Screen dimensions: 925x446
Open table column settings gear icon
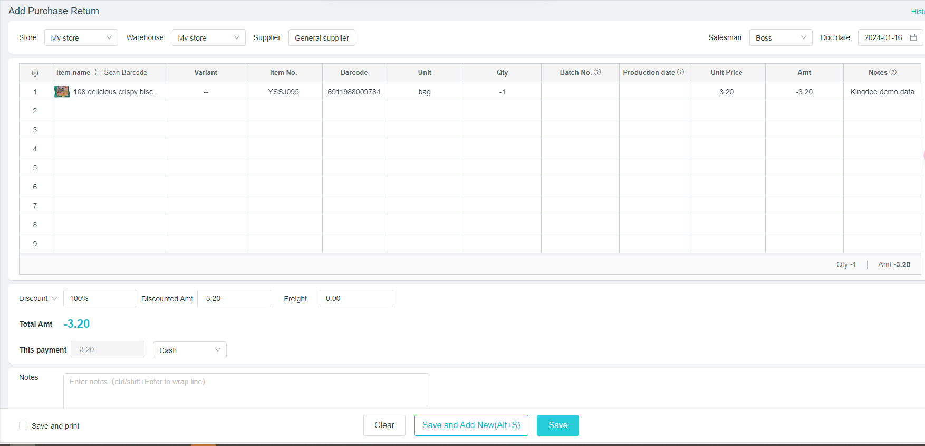tap(35, 73)
